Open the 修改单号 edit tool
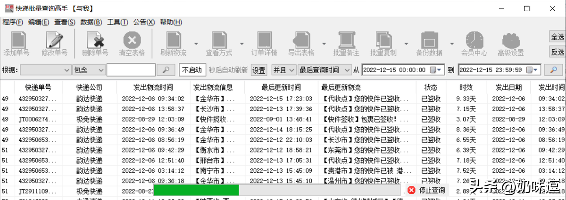 click(55, 40)
